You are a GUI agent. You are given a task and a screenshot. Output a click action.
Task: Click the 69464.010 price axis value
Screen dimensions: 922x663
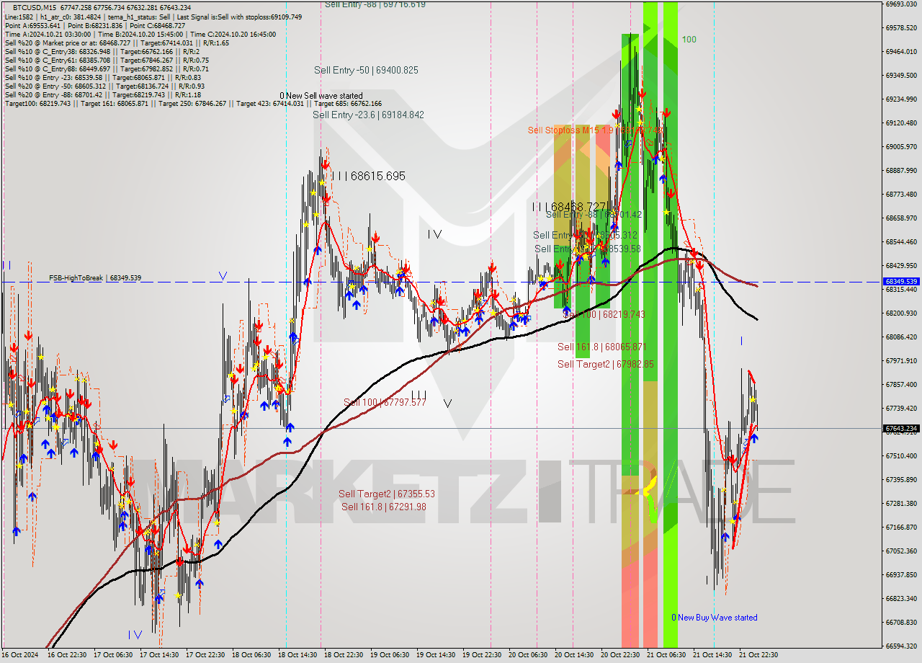(902, 52)
